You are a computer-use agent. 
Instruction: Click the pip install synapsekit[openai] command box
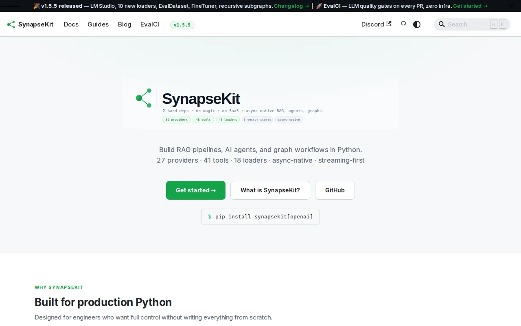(x=260, y=217)
